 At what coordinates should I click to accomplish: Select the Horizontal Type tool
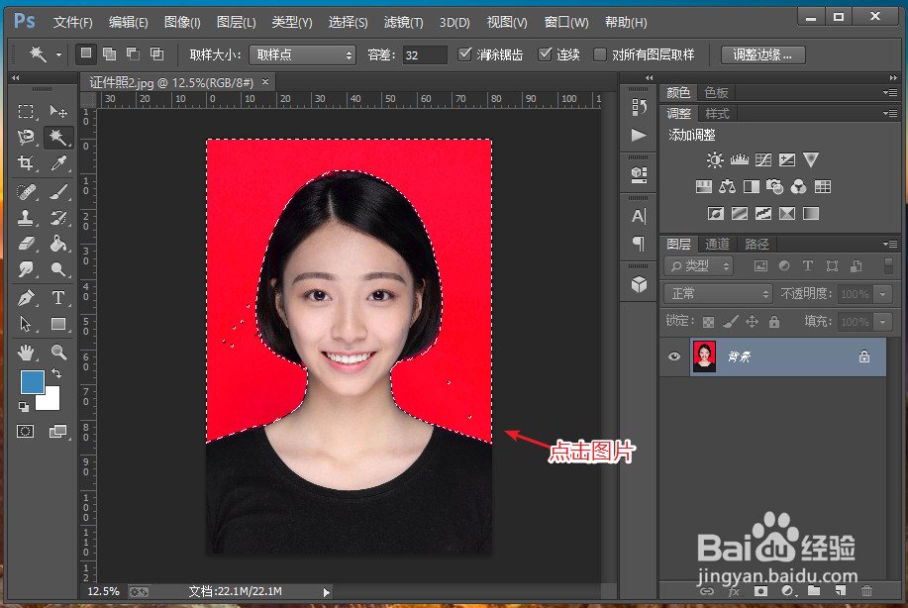point(57,298)
